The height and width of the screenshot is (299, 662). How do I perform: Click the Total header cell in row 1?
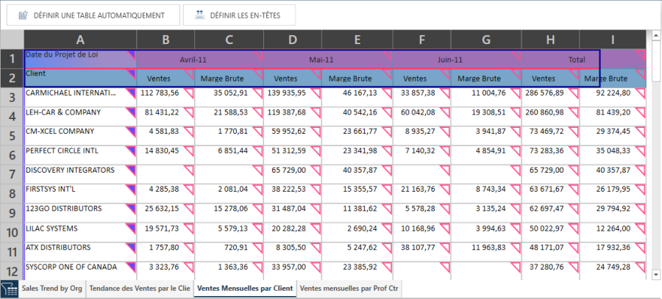pos(576,60)
